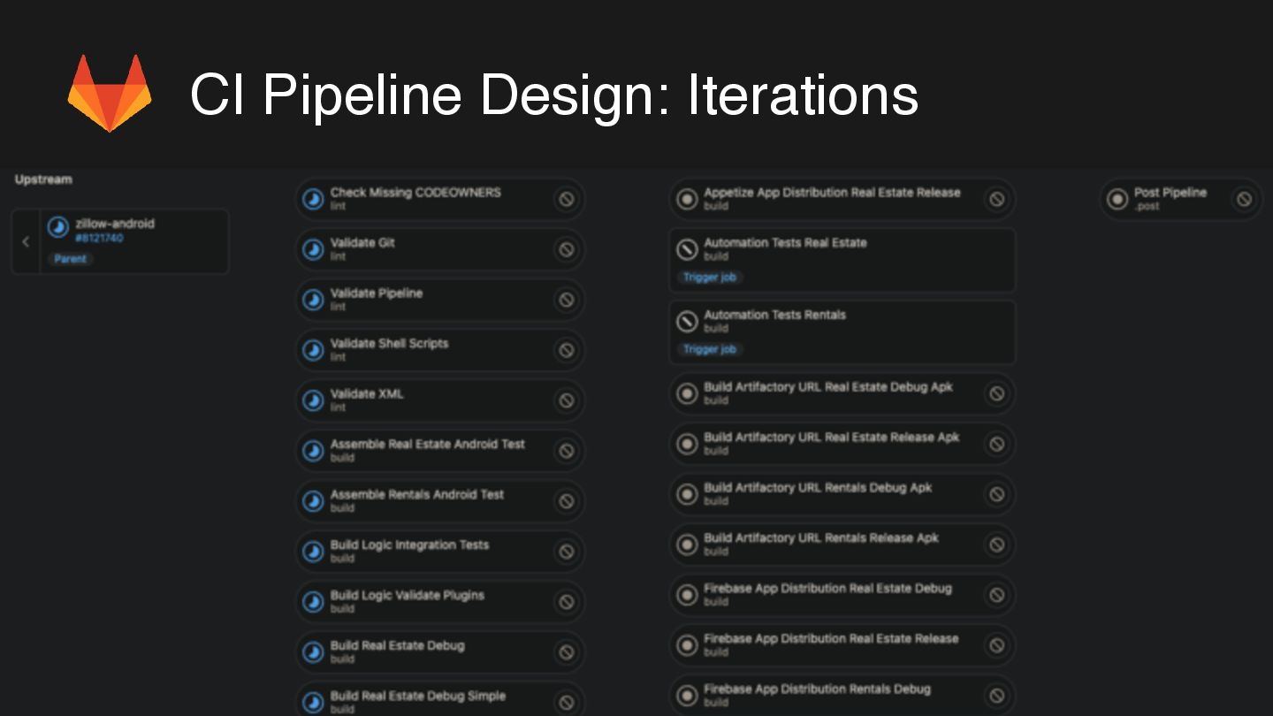The image size is (1273, 716).
Task: Cancel Appetize App Distribution Real Estate Release
Action: [996, 199]
